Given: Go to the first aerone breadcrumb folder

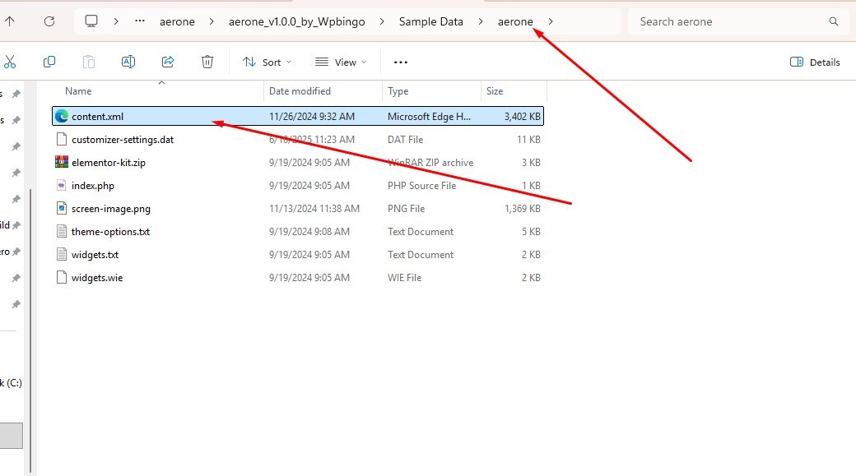Looking at the screenshot, I should tap(177, 22).
